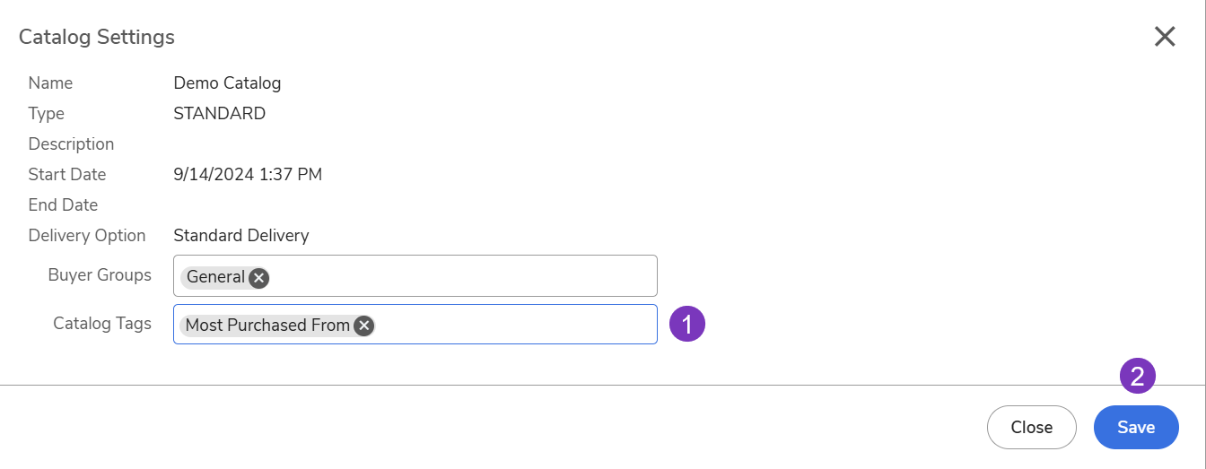Click the Demo Catalog name value
Viewport: 1206px width, 469px height.
pyautogui.click(x=227, y=83)
